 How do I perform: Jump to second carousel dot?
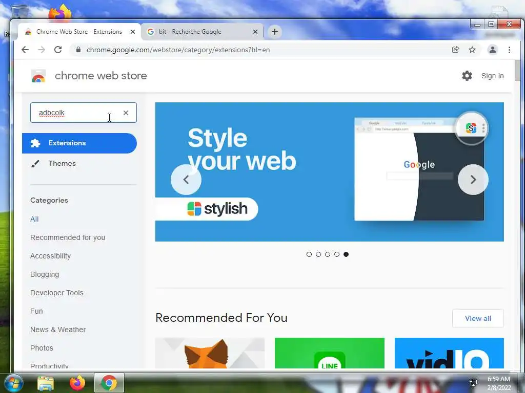[x=318, y=254]
